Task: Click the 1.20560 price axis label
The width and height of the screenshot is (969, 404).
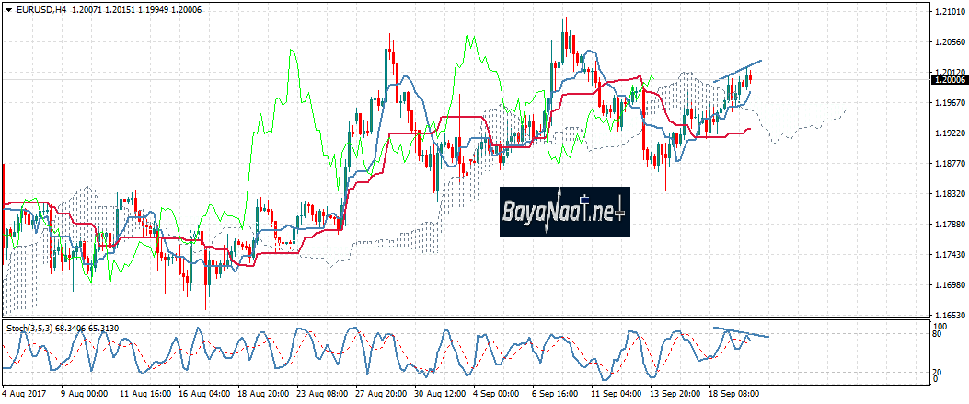Action: pyautogui.click(x=949, y=42)
